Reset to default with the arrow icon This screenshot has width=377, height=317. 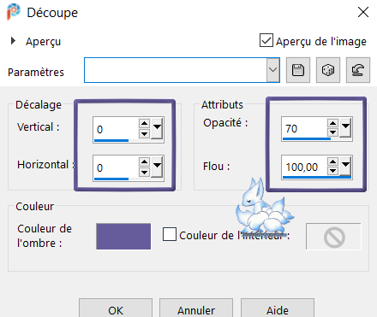[x=358, y=70]
